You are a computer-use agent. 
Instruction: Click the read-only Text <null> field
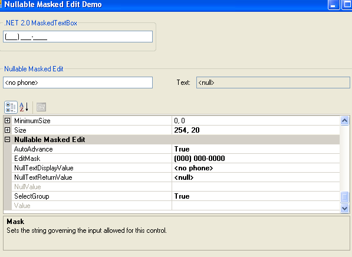pyautogui.click(x=273, y=83)
